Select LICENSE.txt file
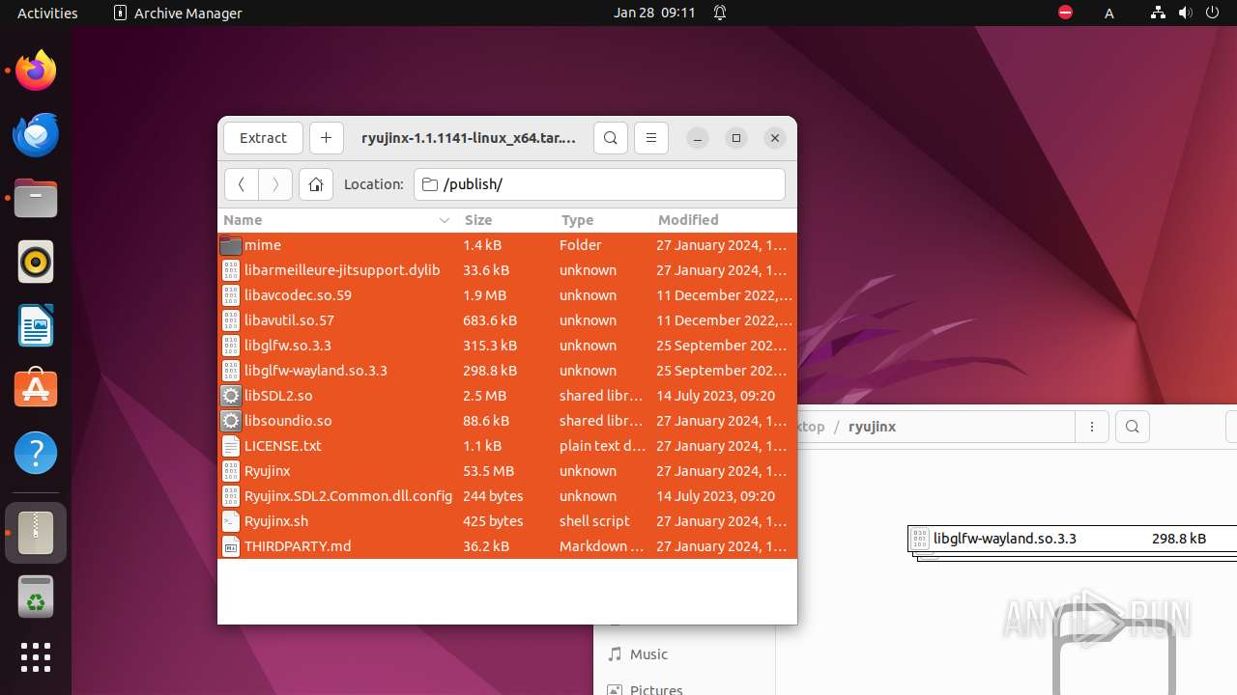The width and height of the screenshot is (1237, 695). (507, 446)
